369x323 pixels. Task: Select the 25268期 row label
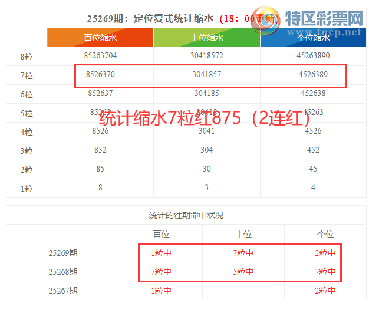click(x=63, y=272)
